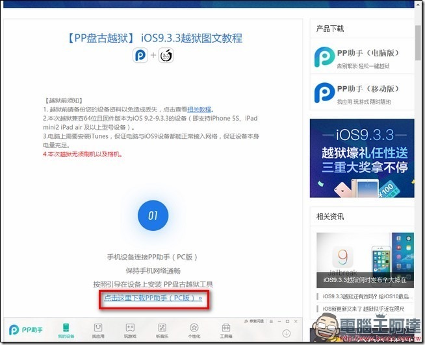Click the PP助手 移动版 logo icon
Image resolution: width=425 pixels, height=345 pixels.
pyautogui.click(x=324, y=93)
